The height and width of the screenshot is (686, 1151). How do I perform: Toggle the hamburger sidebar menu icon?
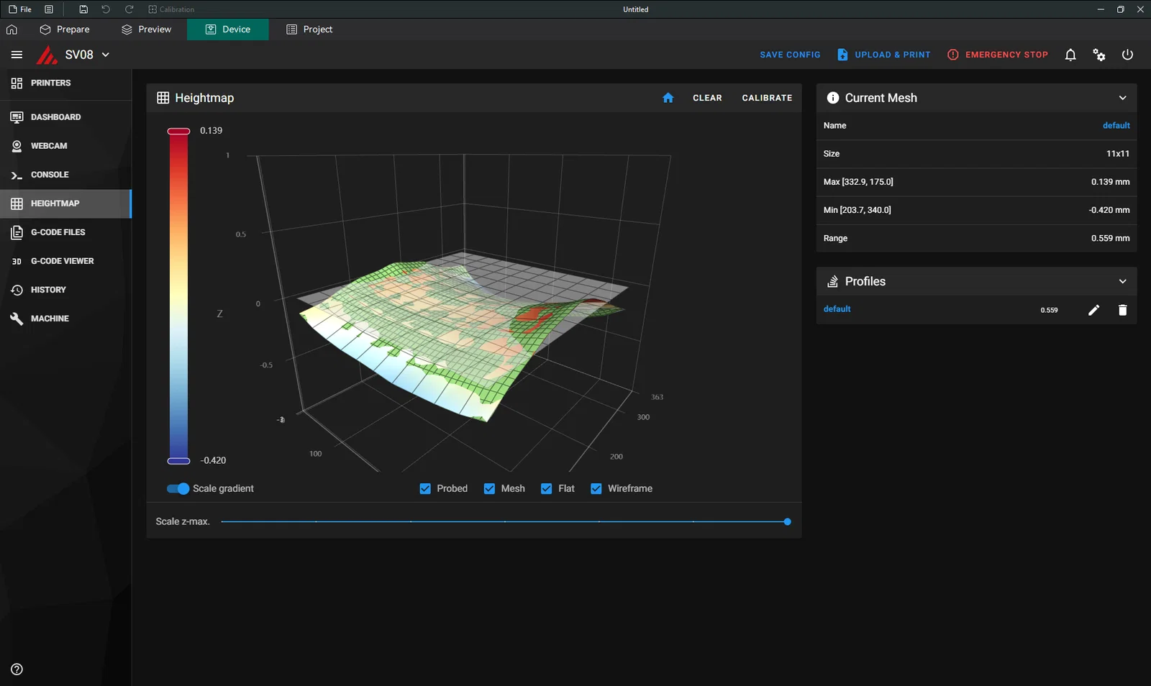(x=17, y=55)
